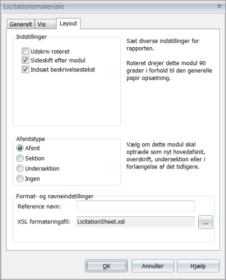The height and width of the screenshot is (280, 226).
Task: Focus the Reference navn text field
Action: [x=135, y=206]
